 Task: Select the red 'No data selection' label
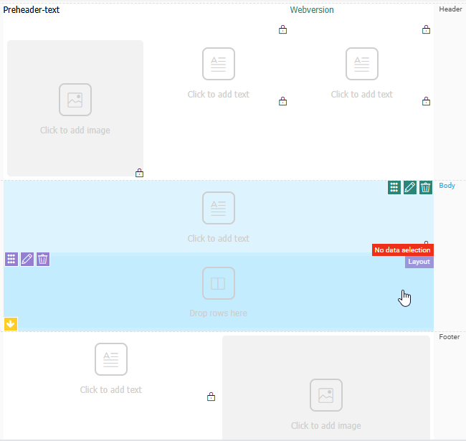[402, 250]
